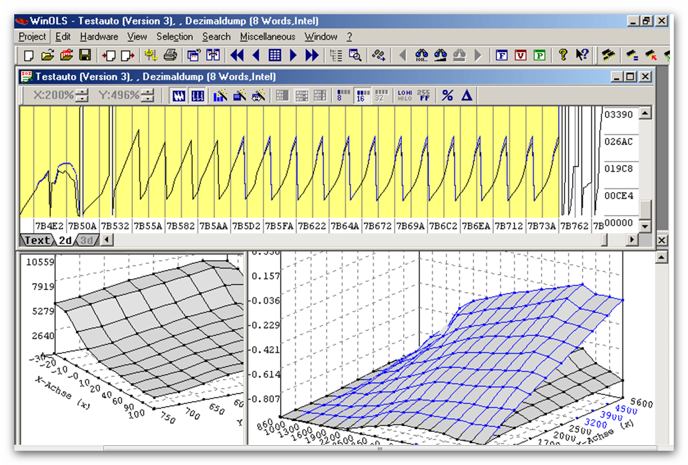Click the Print icon in toolbar
Image resolution: width=688 pixels, height=465 pixels.
170,55
